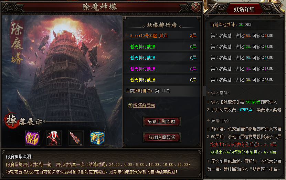This screenshot has height=180, width=286.
Task: Click the diamond marker beside 进入条件
Action: [209, 93]
